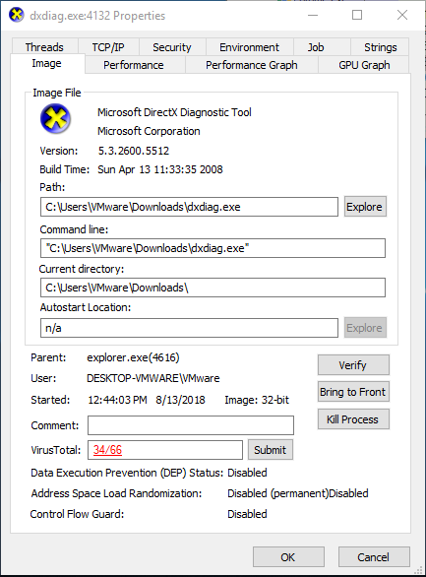Click inside the Path text field
426x577 pixels.
point(189,207)
